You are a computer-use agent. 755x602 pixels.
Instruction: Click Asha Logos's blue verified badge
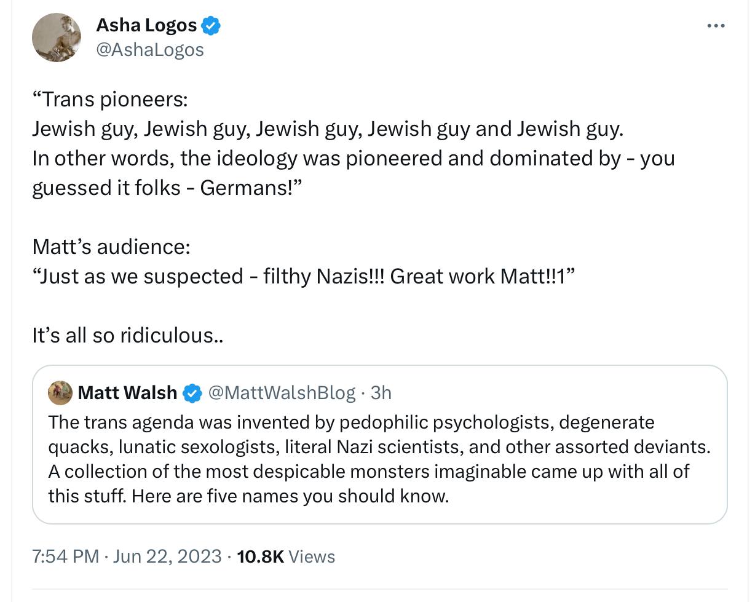click(x=211, y=26)
